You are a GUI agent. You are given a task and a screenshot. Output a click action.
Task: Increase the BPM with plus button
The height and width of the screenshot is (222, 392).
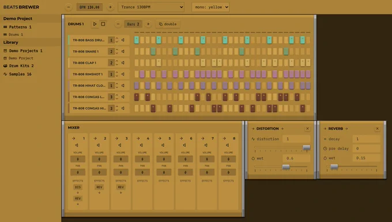tap(110, 7)
